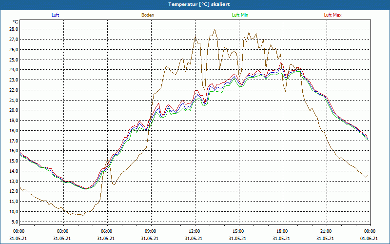The width and height of the screenshot is (390, 244).
Task: Click the "21:00" time label
Action: (327, 231)
